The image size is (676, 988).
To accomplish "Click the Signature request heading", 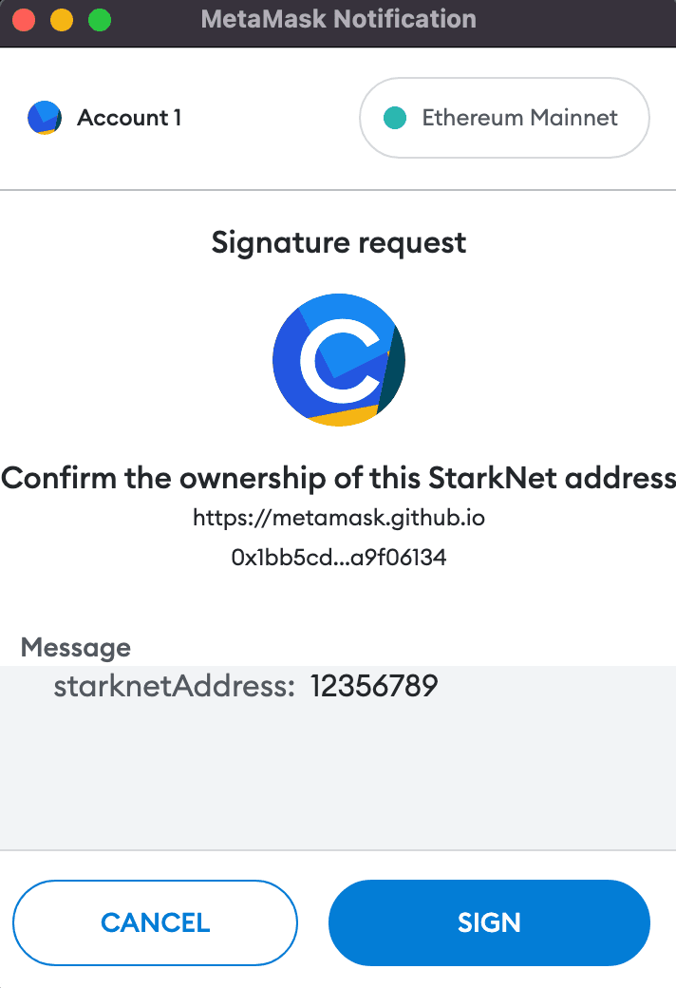I will (x=339, y=242).
